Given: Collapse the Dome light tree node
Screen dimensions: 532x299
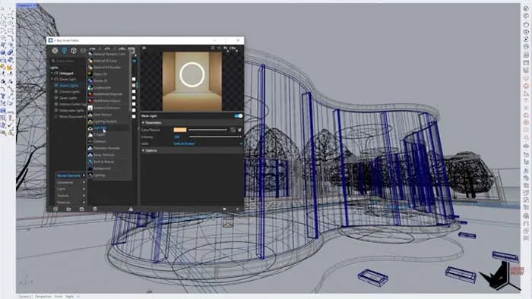Looking at the screenshot, I should click(x=52, y=79).
